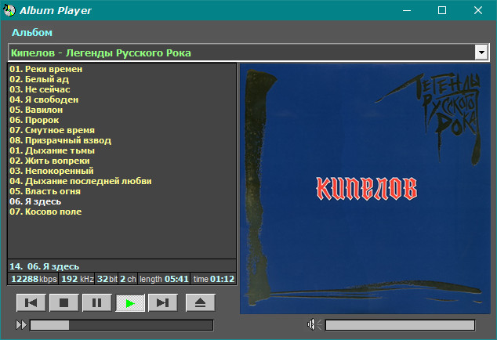Select track '06. Пророк'
This screenshot has height=340, width=497.
tap(34, 120)
